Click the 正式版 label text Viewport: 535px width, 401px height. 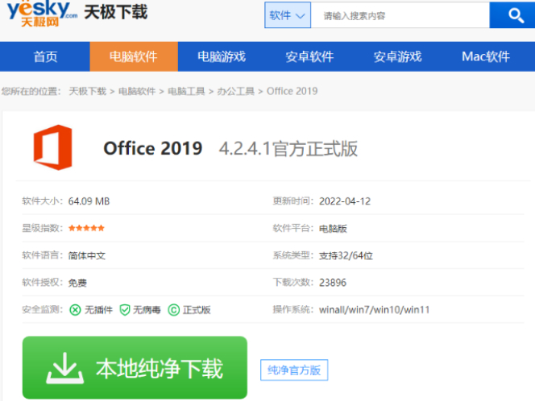point(197,310)
